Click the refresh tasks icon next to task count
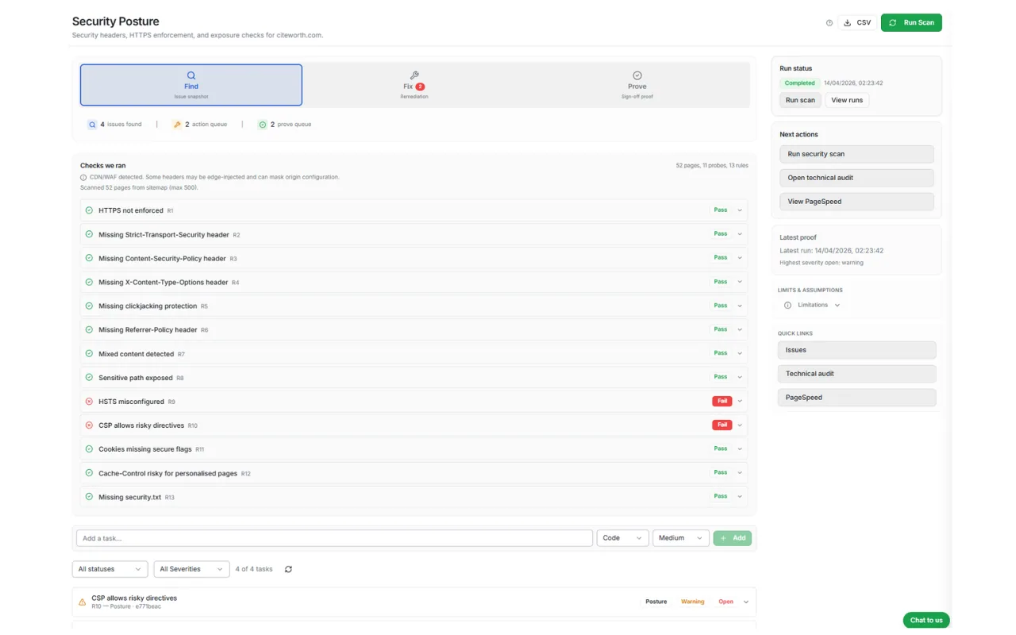Image resolution: width=1016 pixels, height=635 pixels. 288,569
